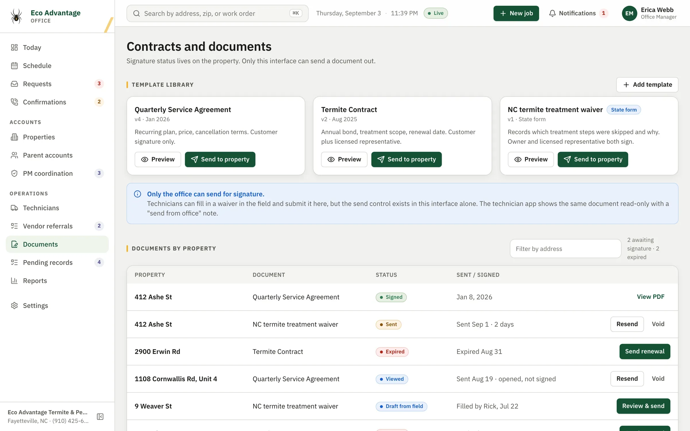
Task: Click Erica Webb Office Manager profile name
Action: [658, 13]
